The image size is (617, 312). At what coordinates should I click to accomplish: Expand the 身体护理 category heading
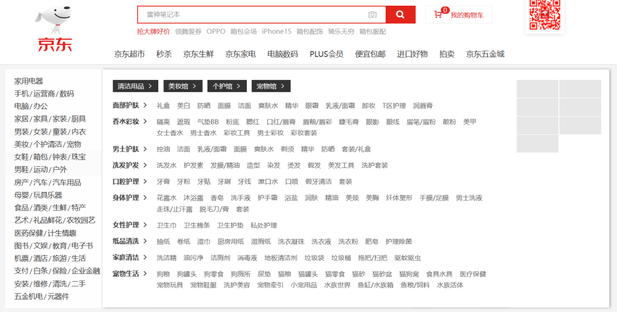pyautogui.click(x=130, y=198)
